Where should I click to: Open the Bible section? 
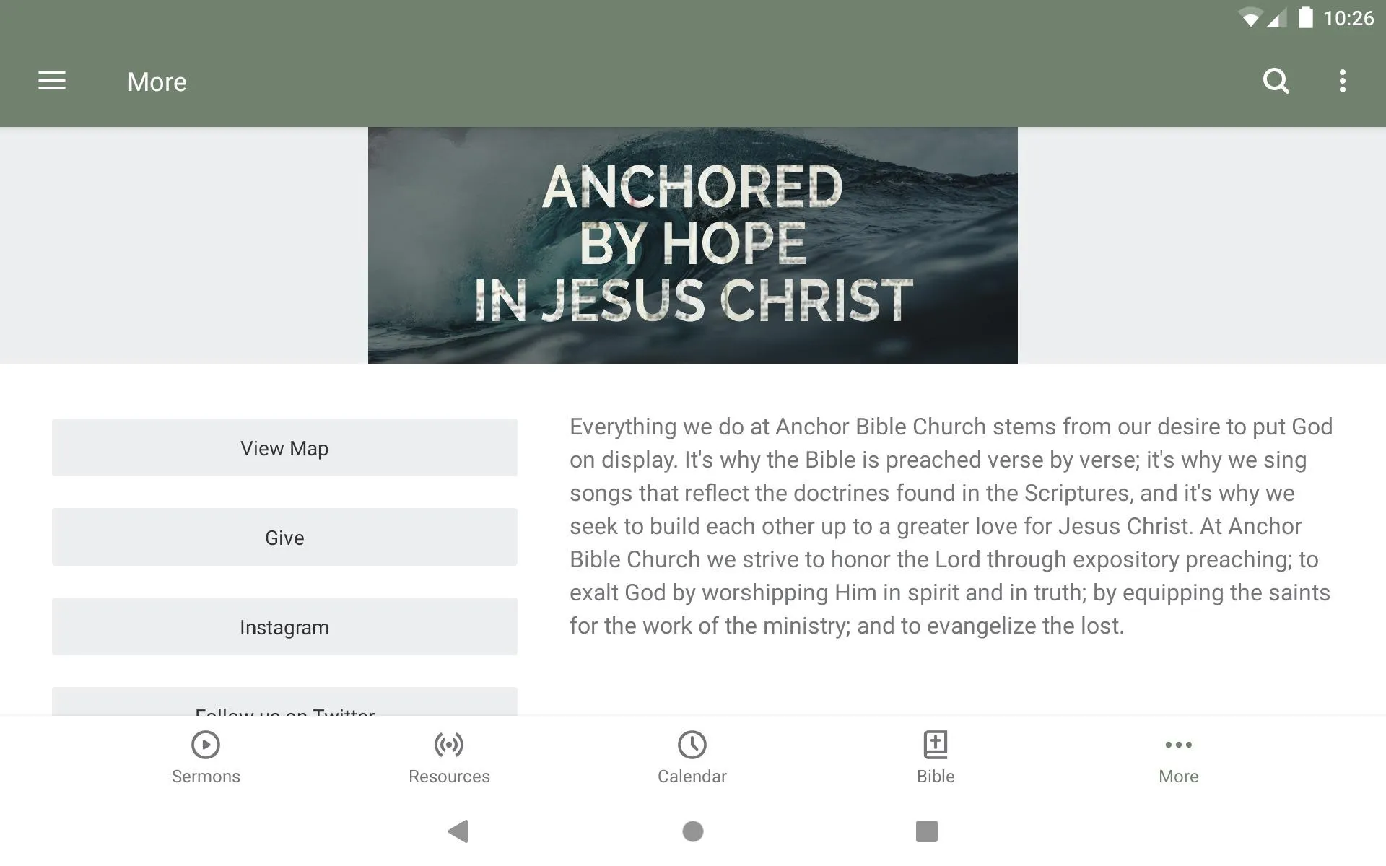935,756
